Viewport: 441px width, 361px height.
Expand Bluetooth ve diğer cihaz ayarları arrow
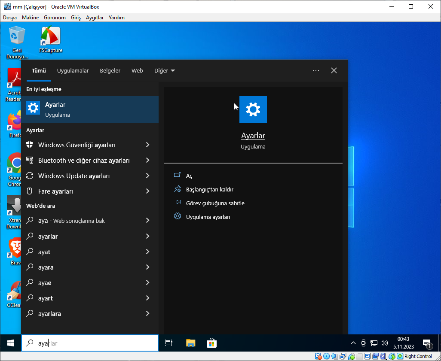click(x=147, y=161)
